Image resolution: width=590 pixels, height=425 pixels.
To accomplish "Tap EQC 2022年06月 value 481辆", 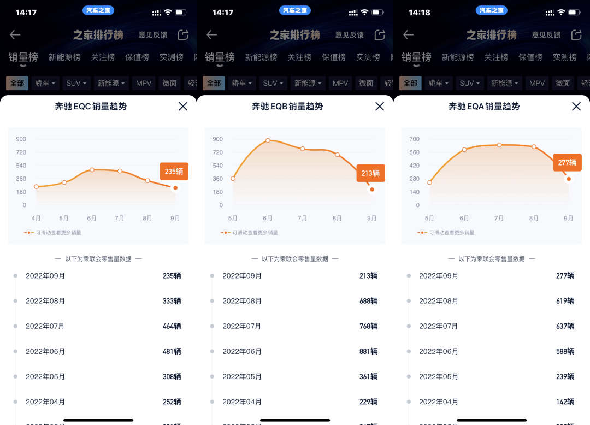I will (172, 351).
